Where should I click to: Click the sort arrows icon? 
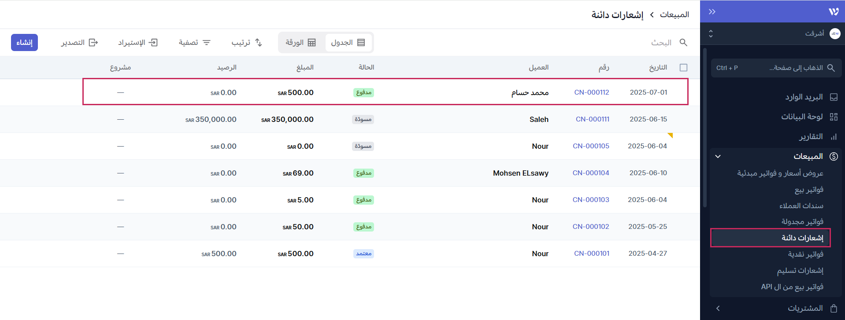pos(259,42)
